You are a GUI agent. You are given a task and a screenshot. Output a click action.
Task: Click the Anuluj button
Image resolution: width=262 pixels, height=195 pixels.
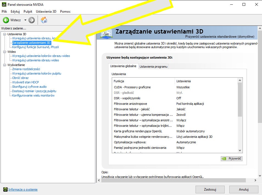244,189
